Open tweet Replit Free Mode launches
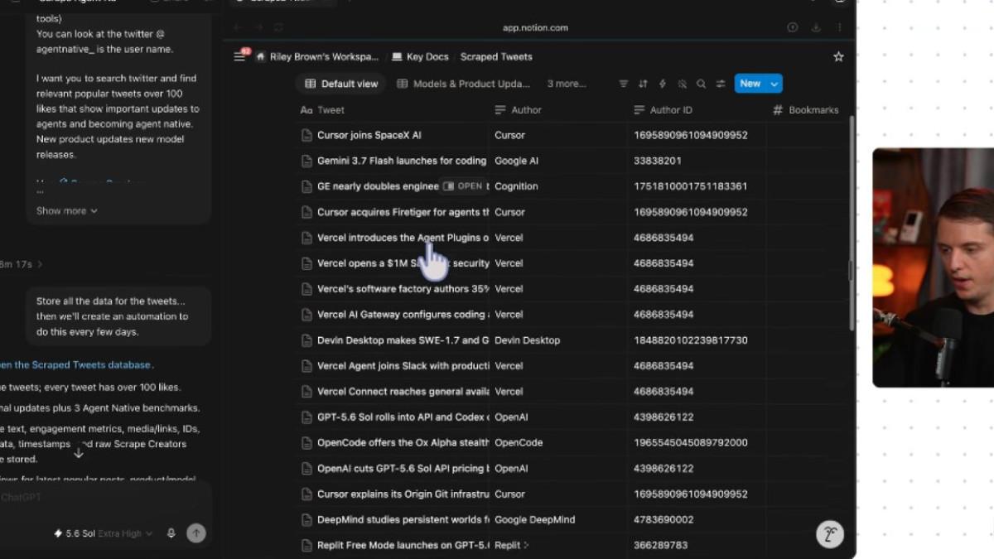The width and height of the screenshot is (994, 559). pos(403,546)
